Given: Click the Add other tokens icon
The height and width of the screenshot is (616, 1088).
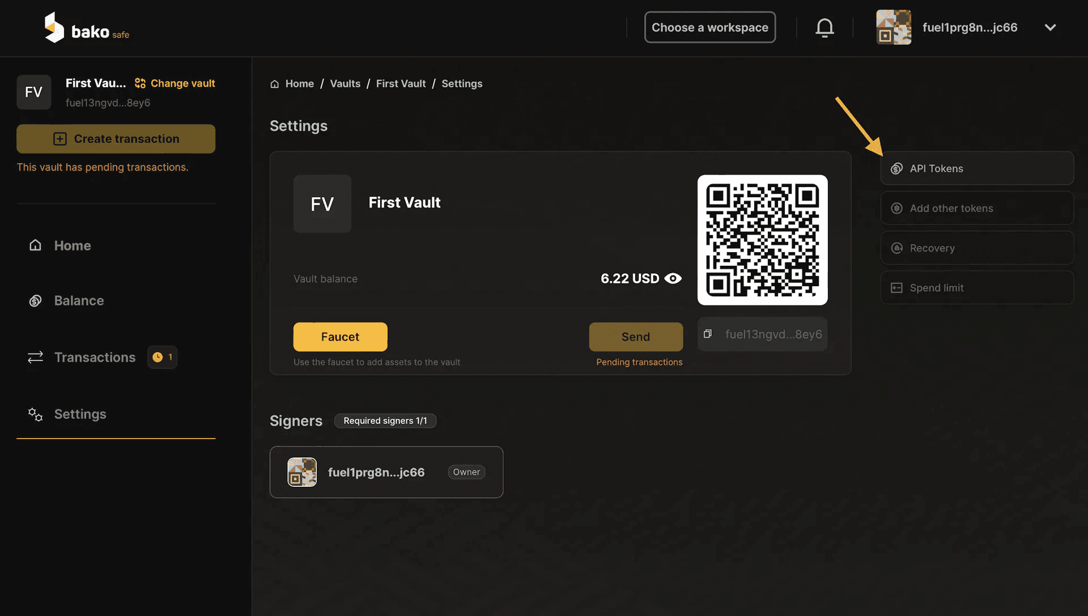Looking at the screenshot, I should pyautogui.click(x=896, y=208).
